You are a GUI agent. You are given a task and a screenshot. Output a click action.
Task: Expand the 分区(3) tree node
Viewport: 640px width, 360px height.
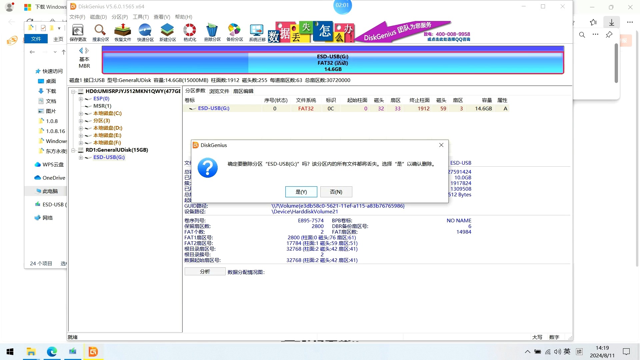[x=81, y=121]
